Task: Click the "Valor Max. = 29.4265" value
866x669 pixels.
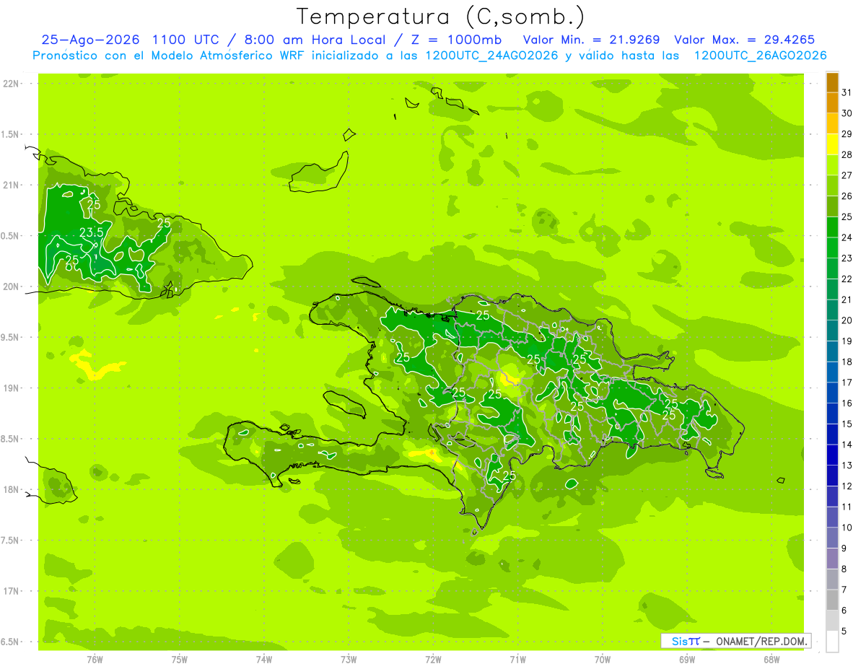Action: [x=745, y=40]
